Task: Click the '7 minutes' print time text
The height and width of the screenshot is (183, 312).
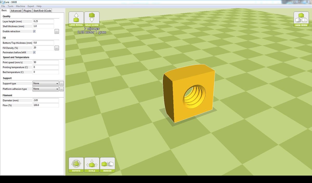Action: [92, 29]
